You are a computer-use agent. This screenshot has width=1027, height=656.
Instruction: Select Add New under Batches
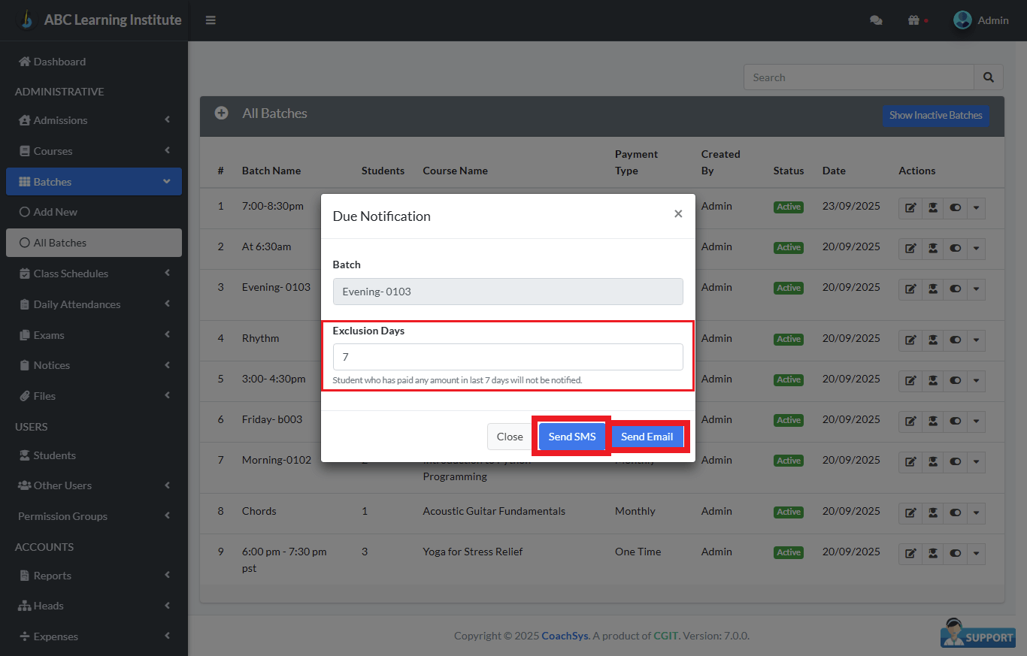55,212
